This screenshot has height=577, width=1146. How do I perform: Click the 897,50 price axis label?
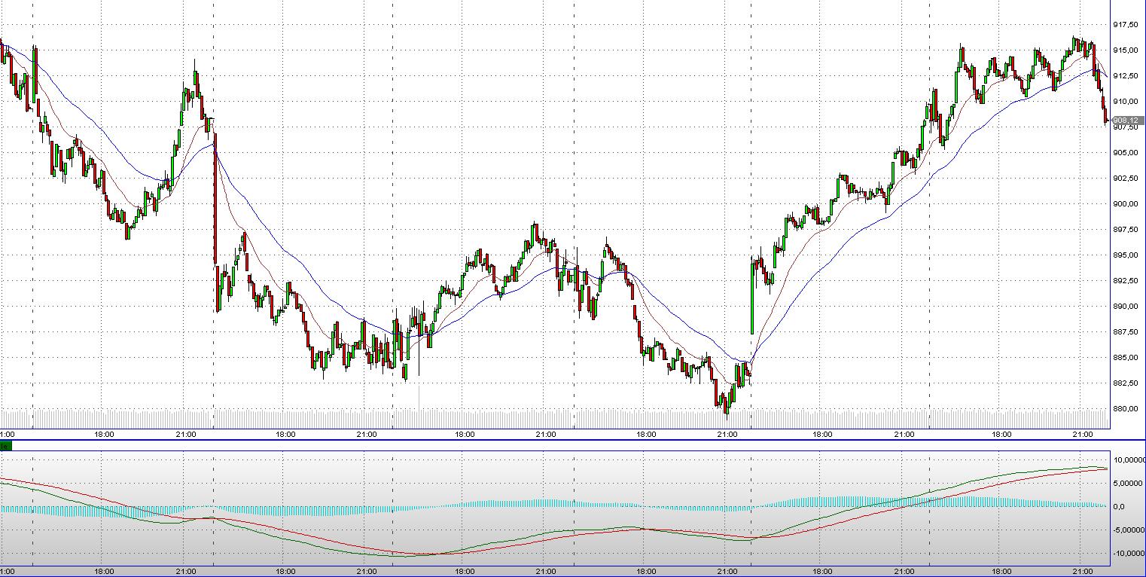[1126, 230]
